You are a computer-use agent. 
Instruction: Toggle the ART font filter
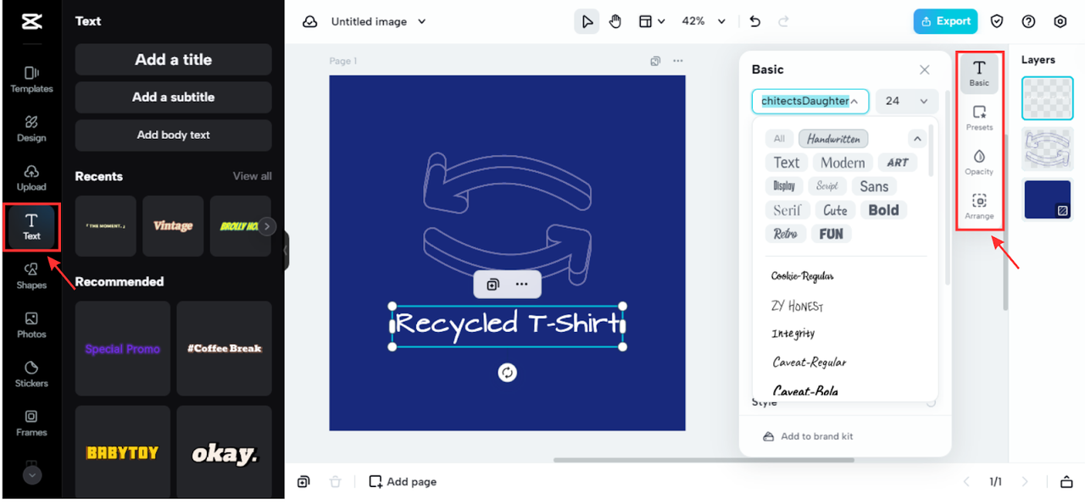[x=898, y=163]
